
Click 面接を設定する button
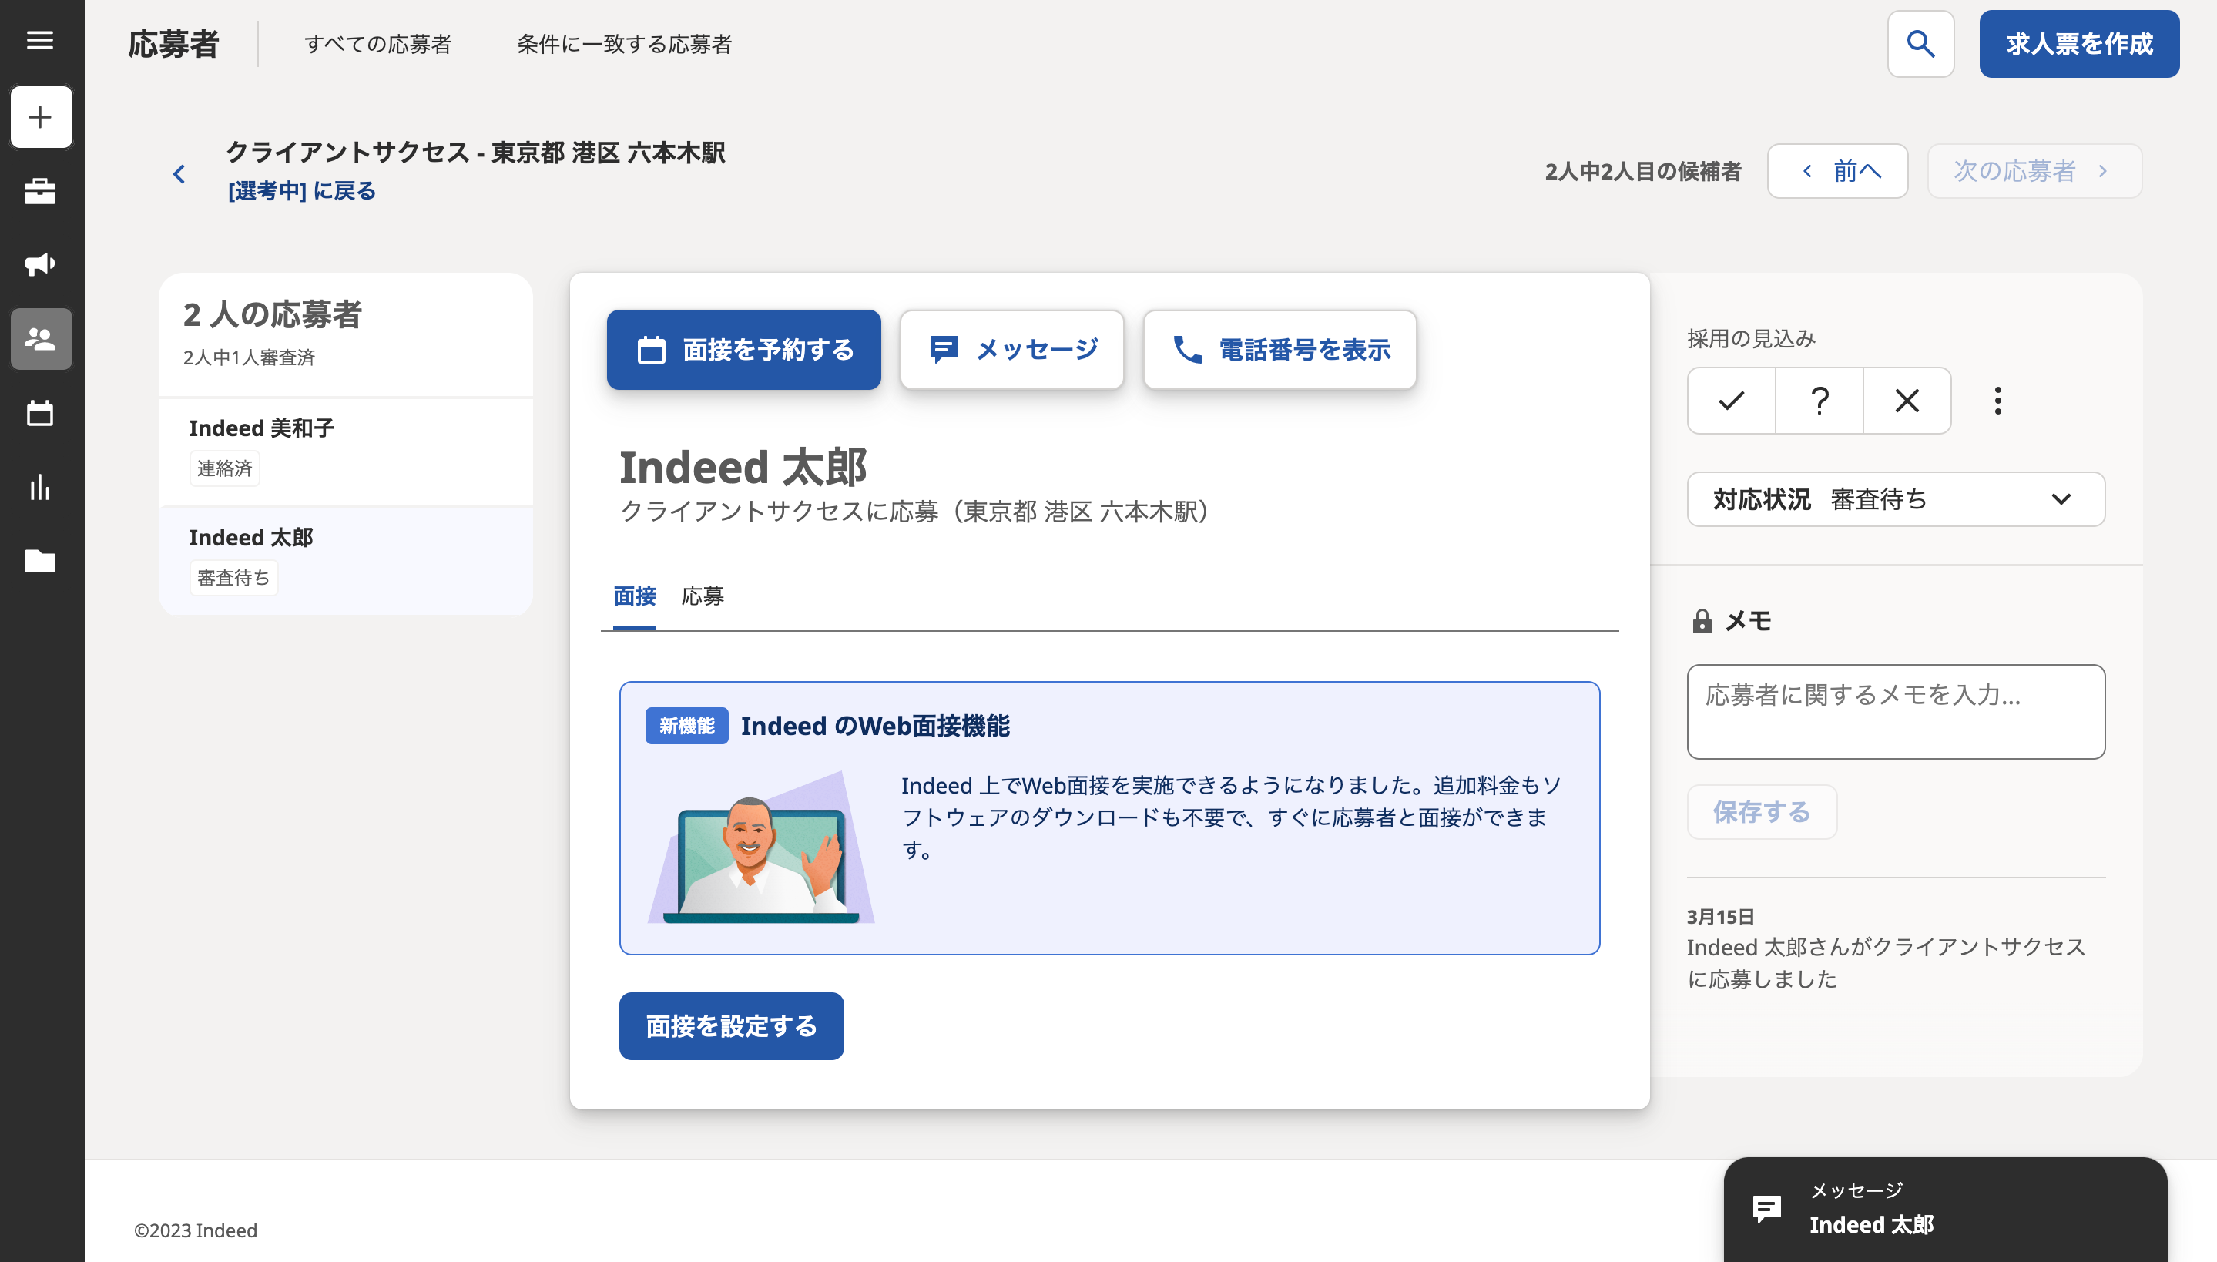click(731, 1026)
